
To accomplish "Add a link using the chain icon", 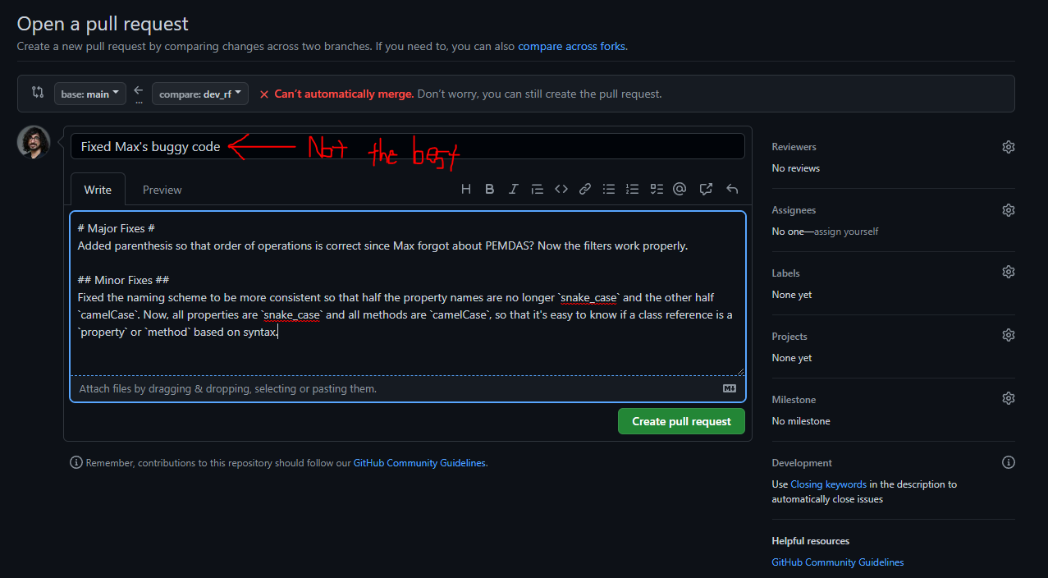I will click(585, 189).
